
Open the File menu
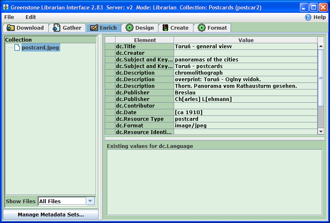(x=9, y=17)
